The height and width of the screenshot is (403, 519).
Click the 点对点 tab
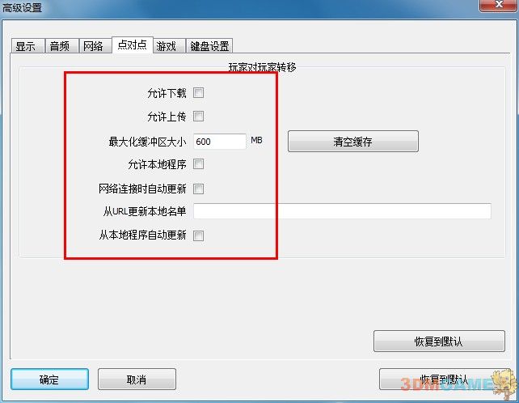[133, 45]
